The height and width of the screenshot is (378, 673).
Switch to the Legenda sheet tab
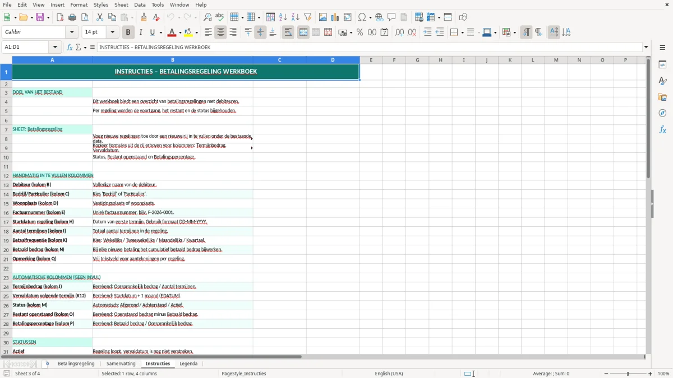pyautogui.click(x=188, y=363)
